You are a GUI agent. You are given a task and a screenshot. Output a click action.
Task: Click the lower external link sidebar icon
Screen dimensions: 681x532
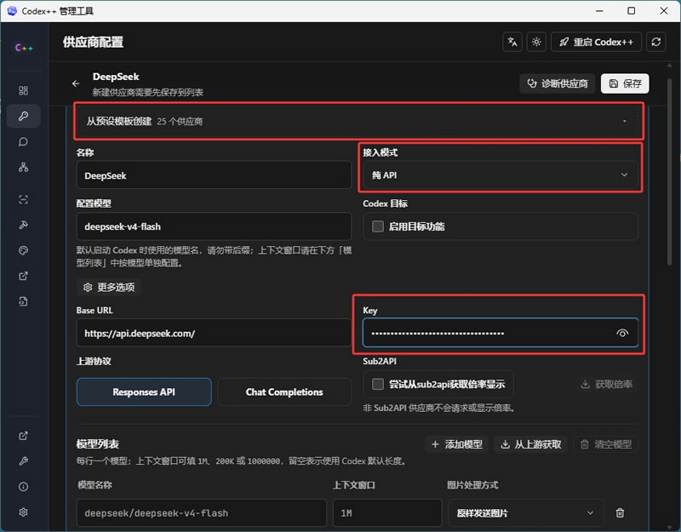[x=24, y=436]
